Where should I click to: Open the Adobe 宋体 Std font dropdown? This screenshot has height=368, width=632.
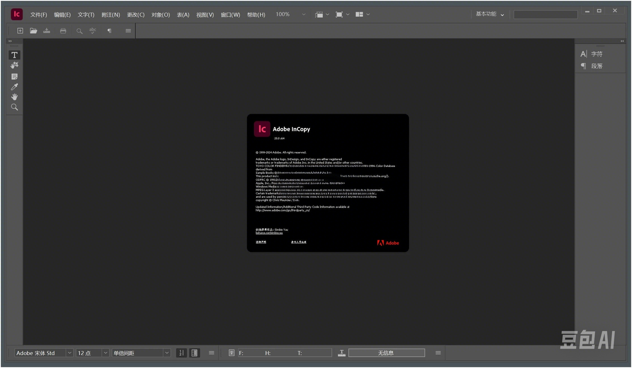point(70,353)
